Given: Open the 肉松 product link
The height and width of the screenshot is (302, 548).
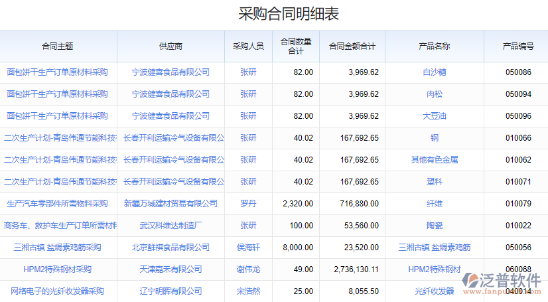Looking at the screenshot, I should [434, 94].
